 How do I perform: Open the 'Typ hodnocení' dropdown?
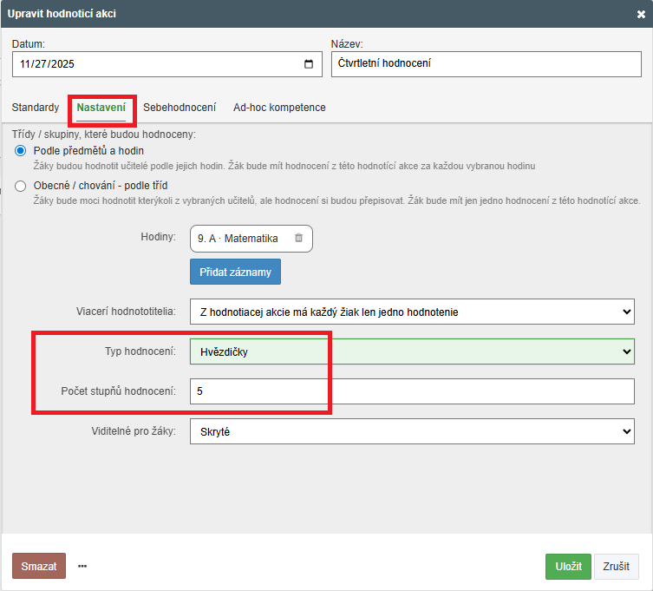(x=412, y=351)
